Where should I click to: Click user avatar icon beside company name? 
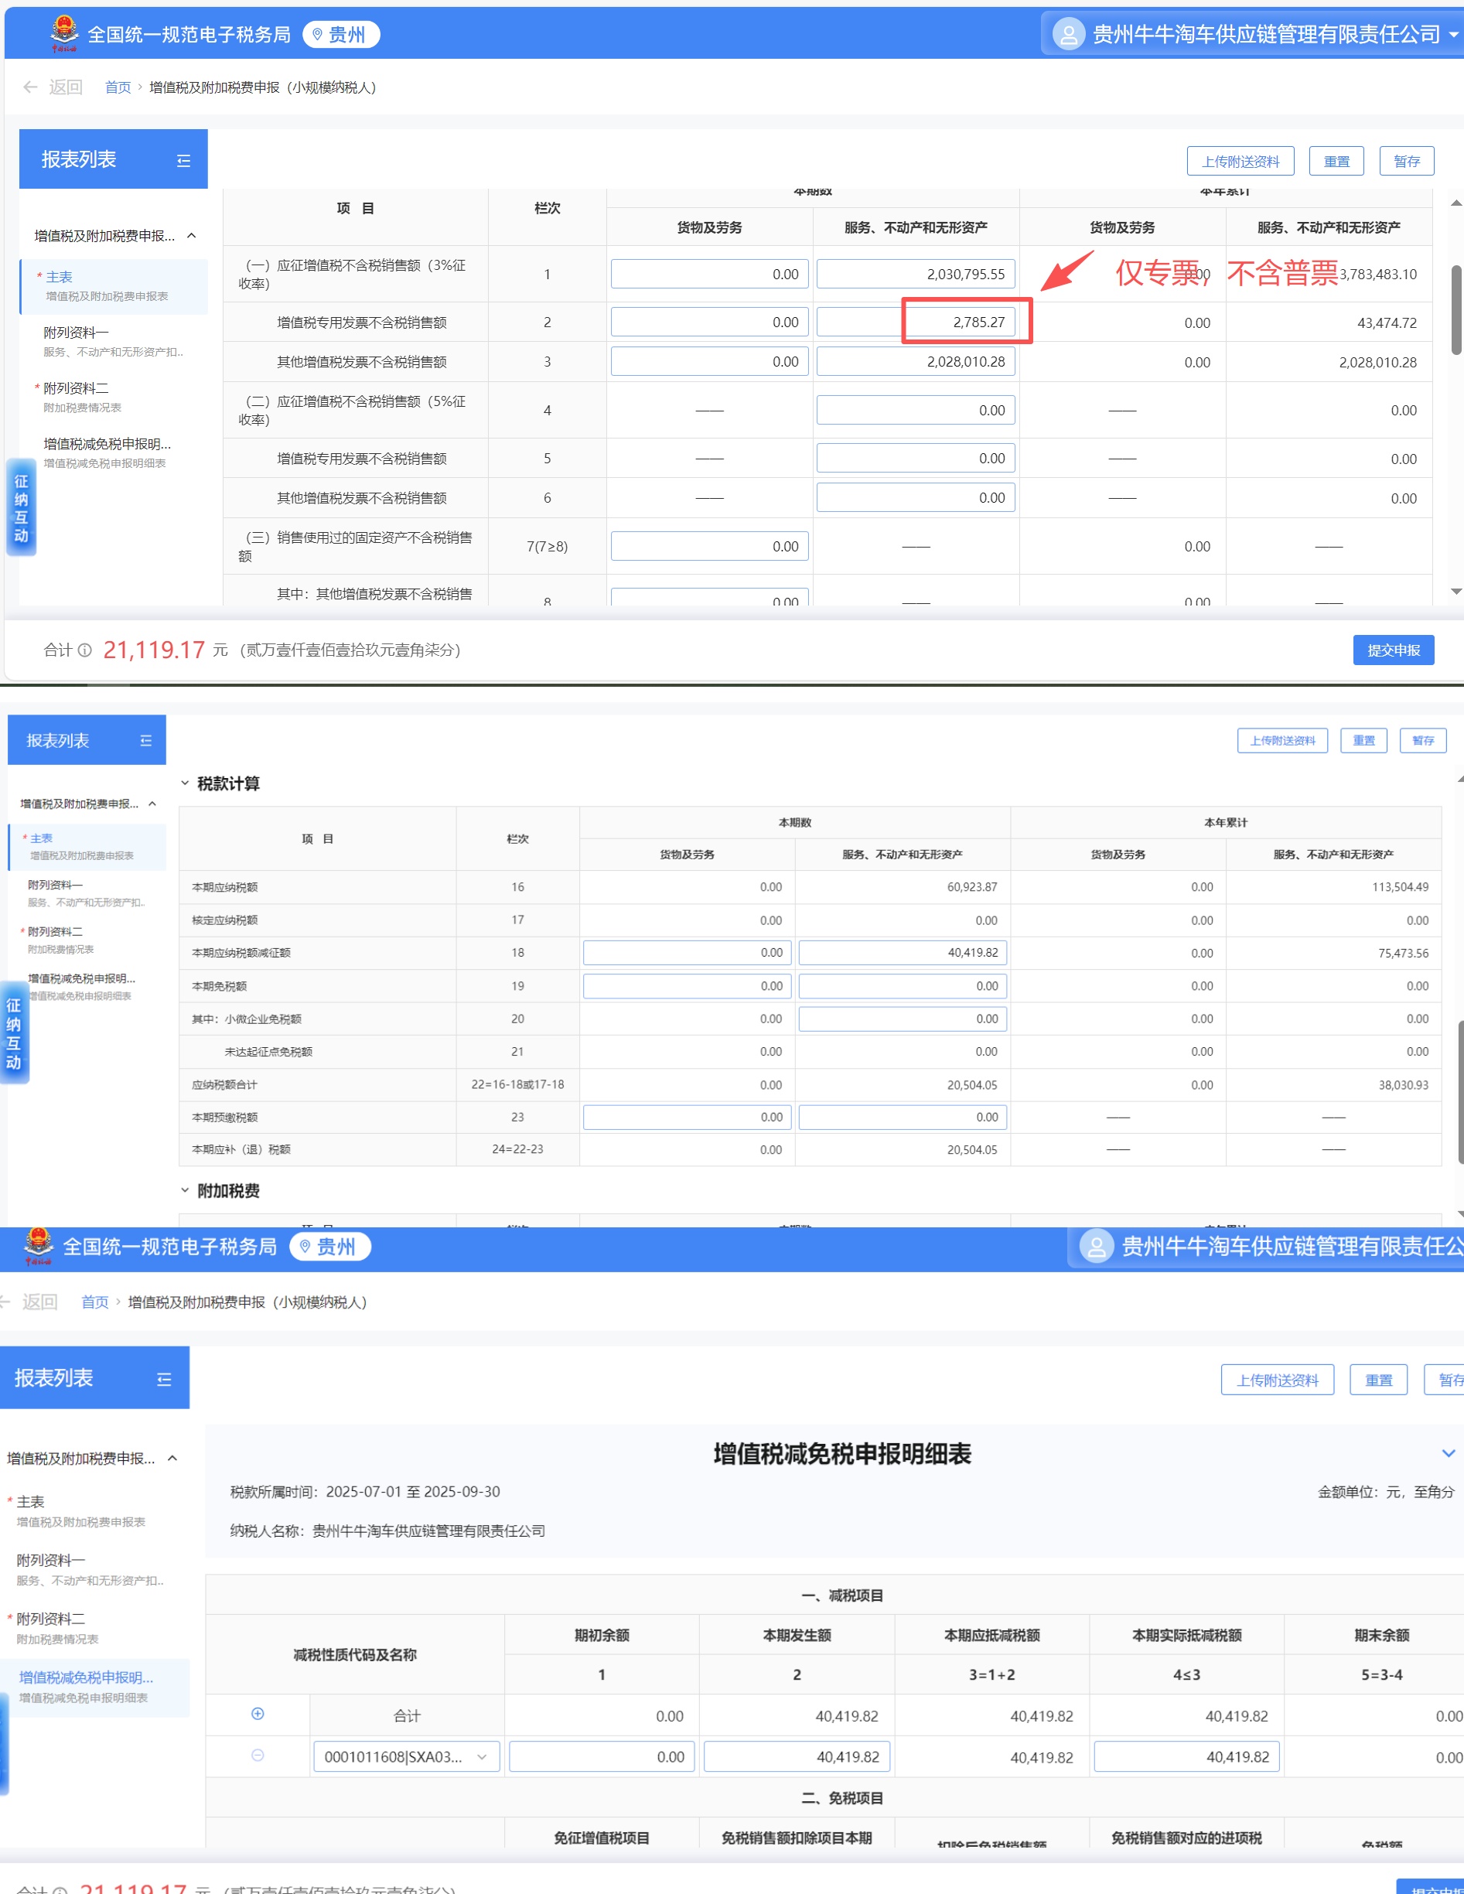[1069, 35]
